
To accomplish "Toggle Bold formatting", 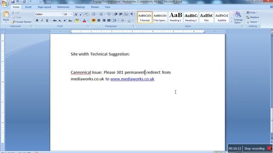I will pos(37,20).
